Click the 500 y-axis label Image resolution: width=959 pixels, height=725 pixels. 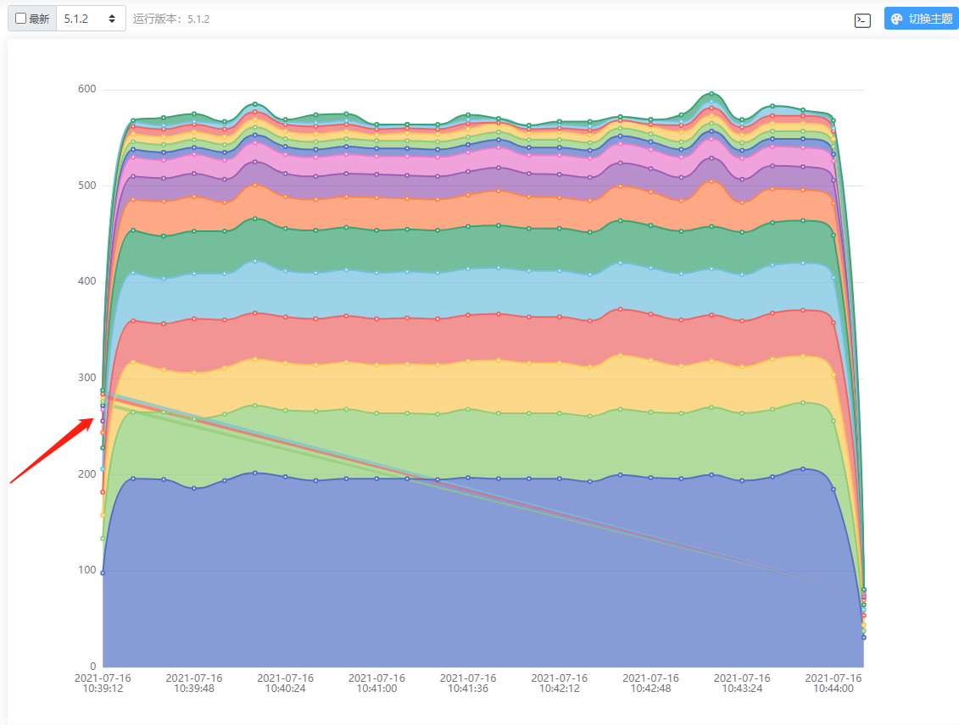(86, 185)
